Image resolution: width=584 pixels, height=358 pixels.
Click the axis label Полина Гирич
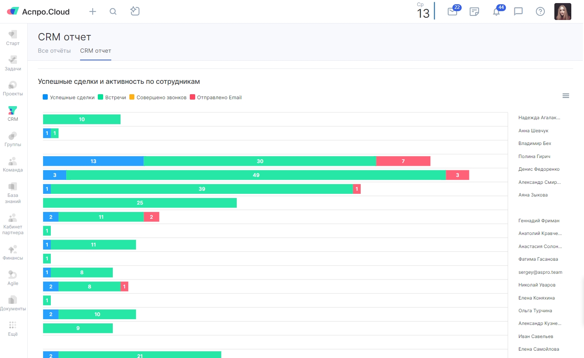pyautogui.click(x=534, y=157)
